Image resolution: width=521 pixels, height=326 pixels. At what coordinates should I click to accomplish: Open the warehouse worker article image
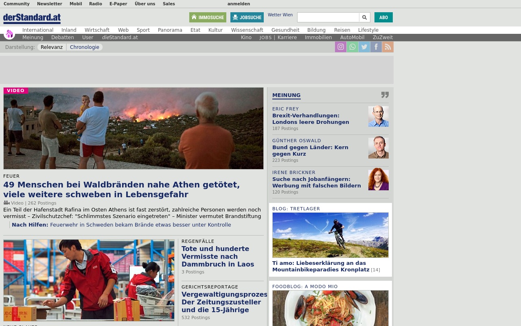(89, 280)
